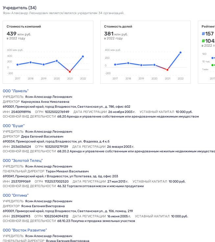
Task: Open the ООО "Буше" company link
Action: (13, 126)
